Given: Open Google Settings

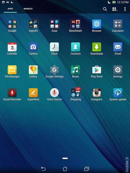Looking at the screenshot, I should pyautogui.click(x=54, y=70).
